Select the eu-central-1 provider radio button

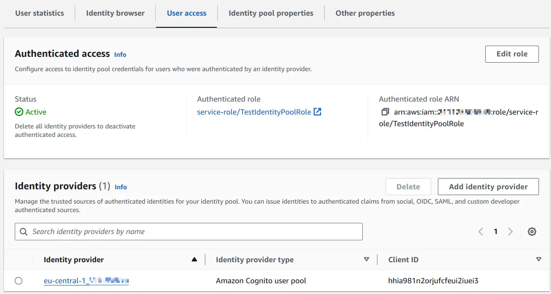point(18,281)
